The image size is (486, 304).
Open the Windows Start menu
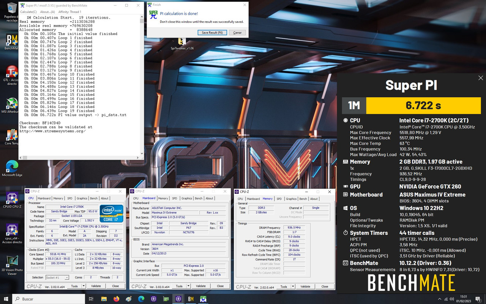[6, 299]
